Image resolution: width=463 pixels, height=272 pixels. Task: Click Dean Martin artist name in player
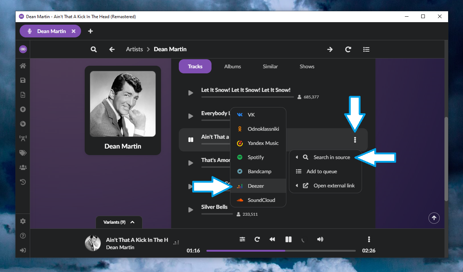point(120,247)
